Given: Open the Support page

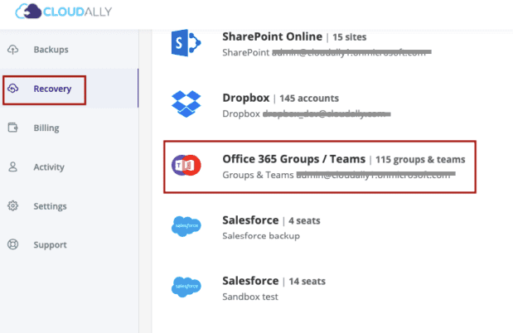Looking at the screenshot, I should coord(50,244).
